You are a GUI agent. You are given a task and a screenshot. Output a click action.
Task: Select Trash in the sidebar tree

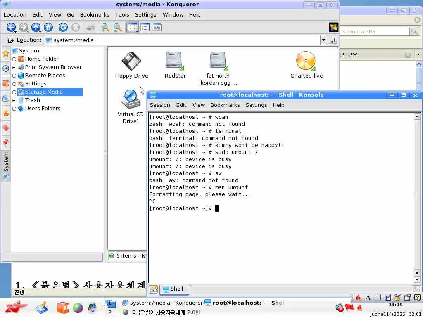29,100
